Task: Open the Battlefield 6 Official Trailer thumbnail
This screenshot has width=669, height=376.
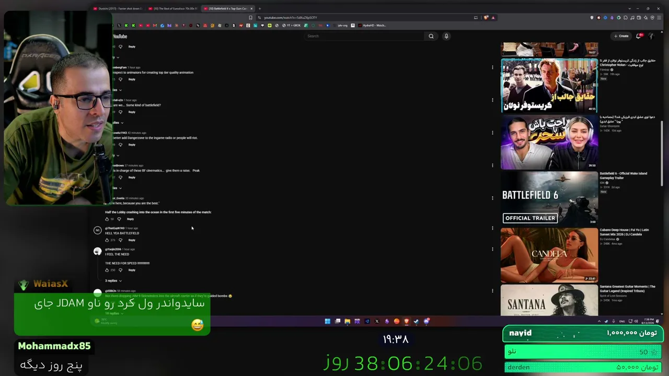Action: coord(549,198)
